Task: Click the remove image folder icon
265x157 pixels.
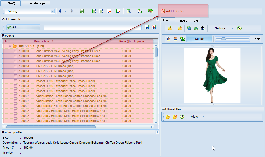Action: [x=180, y=28]
